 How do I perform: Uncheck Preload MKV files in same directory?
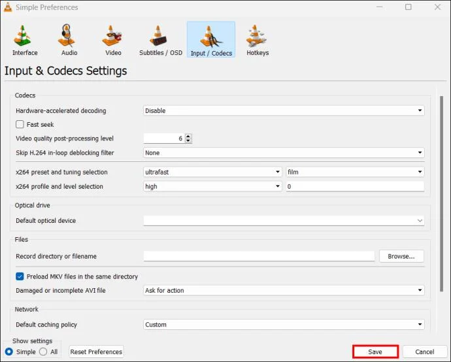tap(20, 276)
